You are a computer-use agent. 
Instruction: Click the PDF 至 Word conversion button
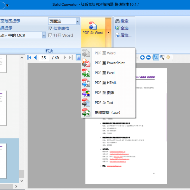click(x=93, y=32)
